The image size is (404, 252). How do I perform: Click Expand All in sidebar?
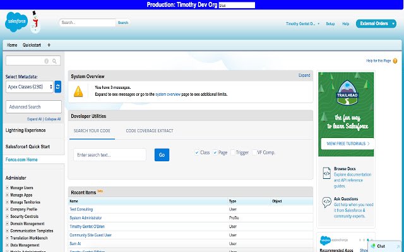(34, 119)
